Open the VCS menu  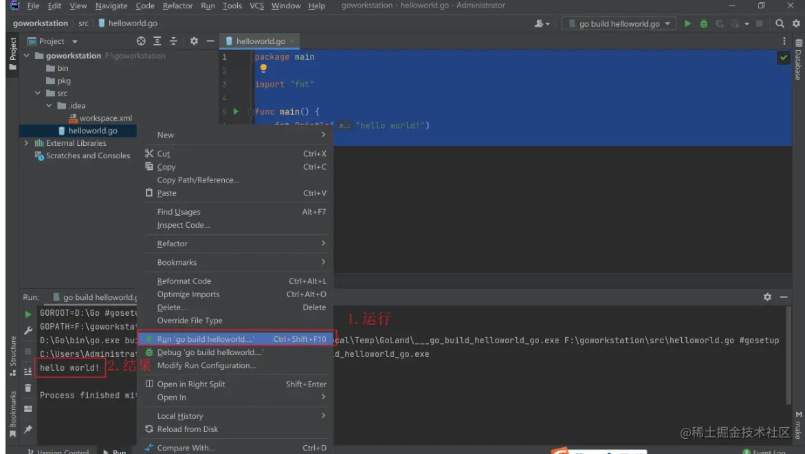[256, 6]
